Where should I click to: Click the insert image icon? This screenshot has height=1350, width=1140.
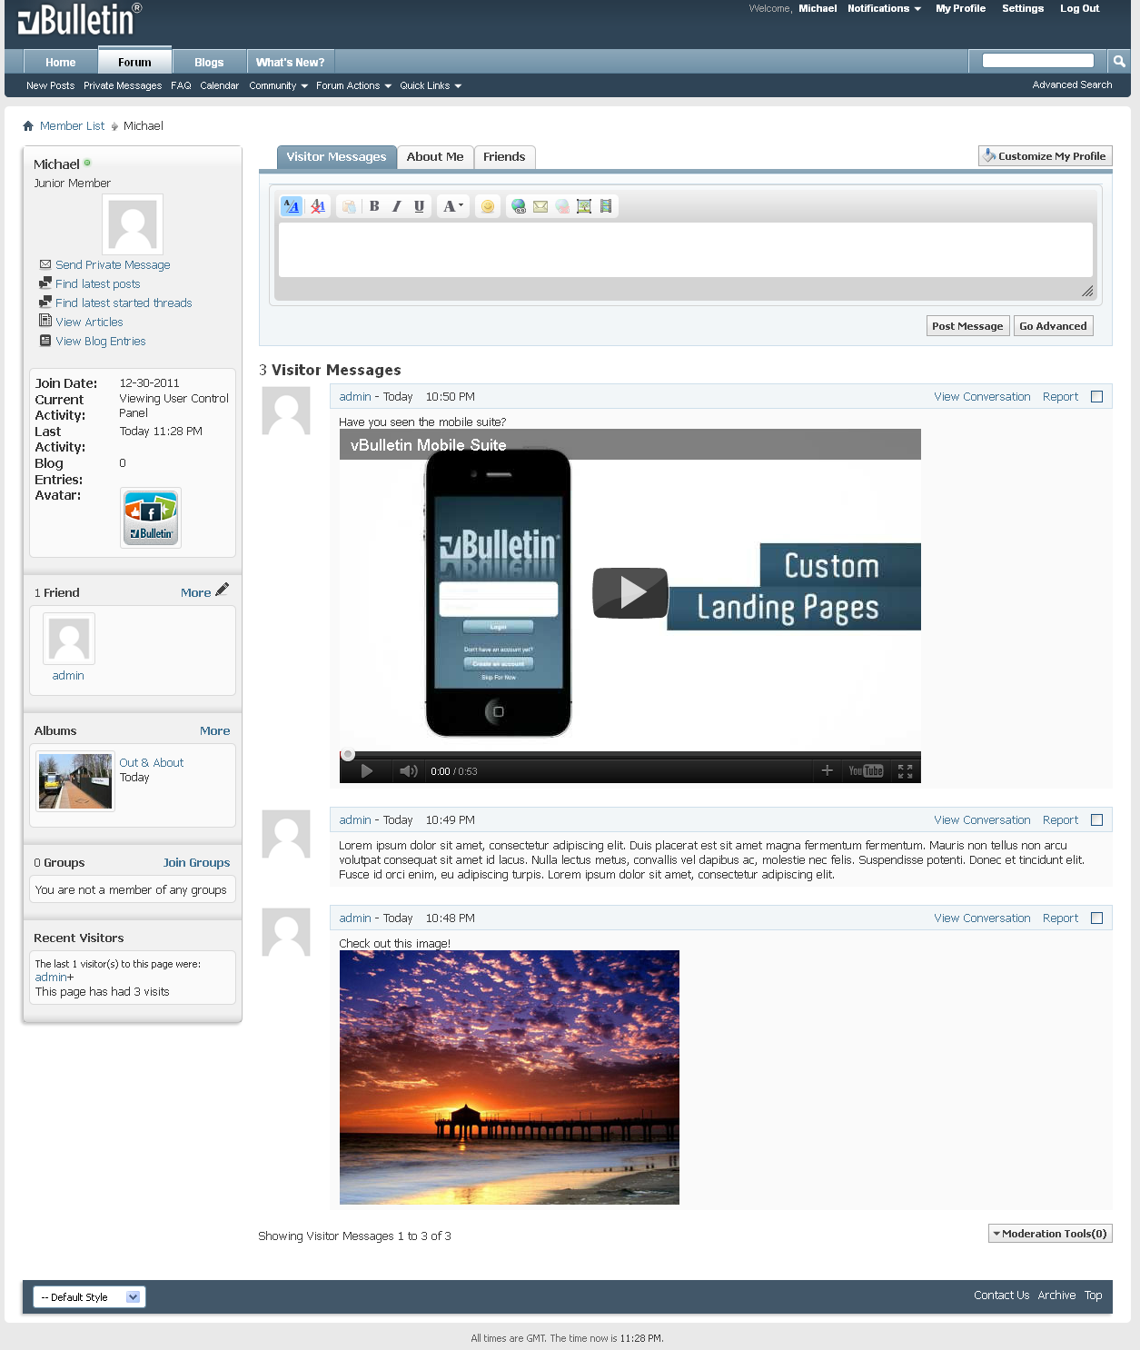point(584,206)
